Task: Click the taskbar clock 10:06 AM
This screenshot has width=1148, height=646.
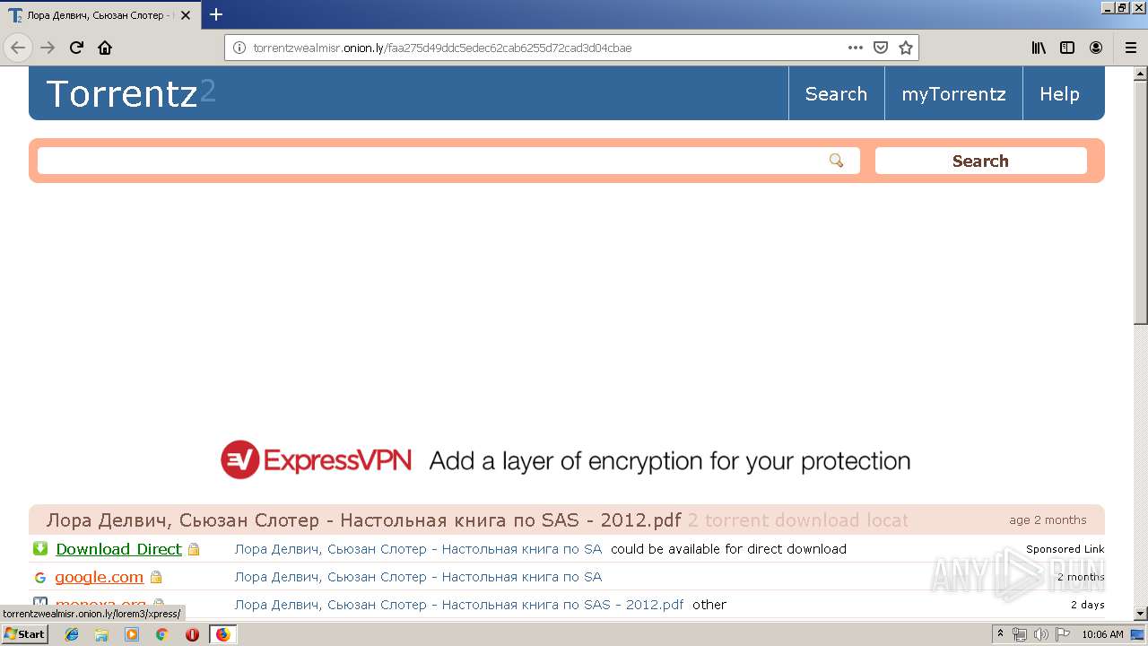Action: point(1102,634)
